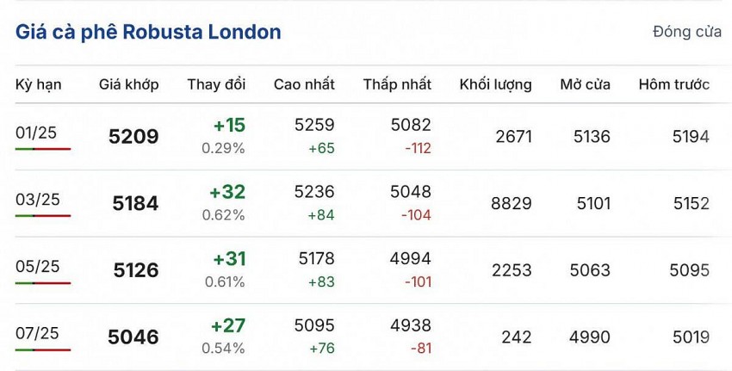Click the Hôm trước column header
This screenshot has height=371, width=732.
tap(673, 84)
